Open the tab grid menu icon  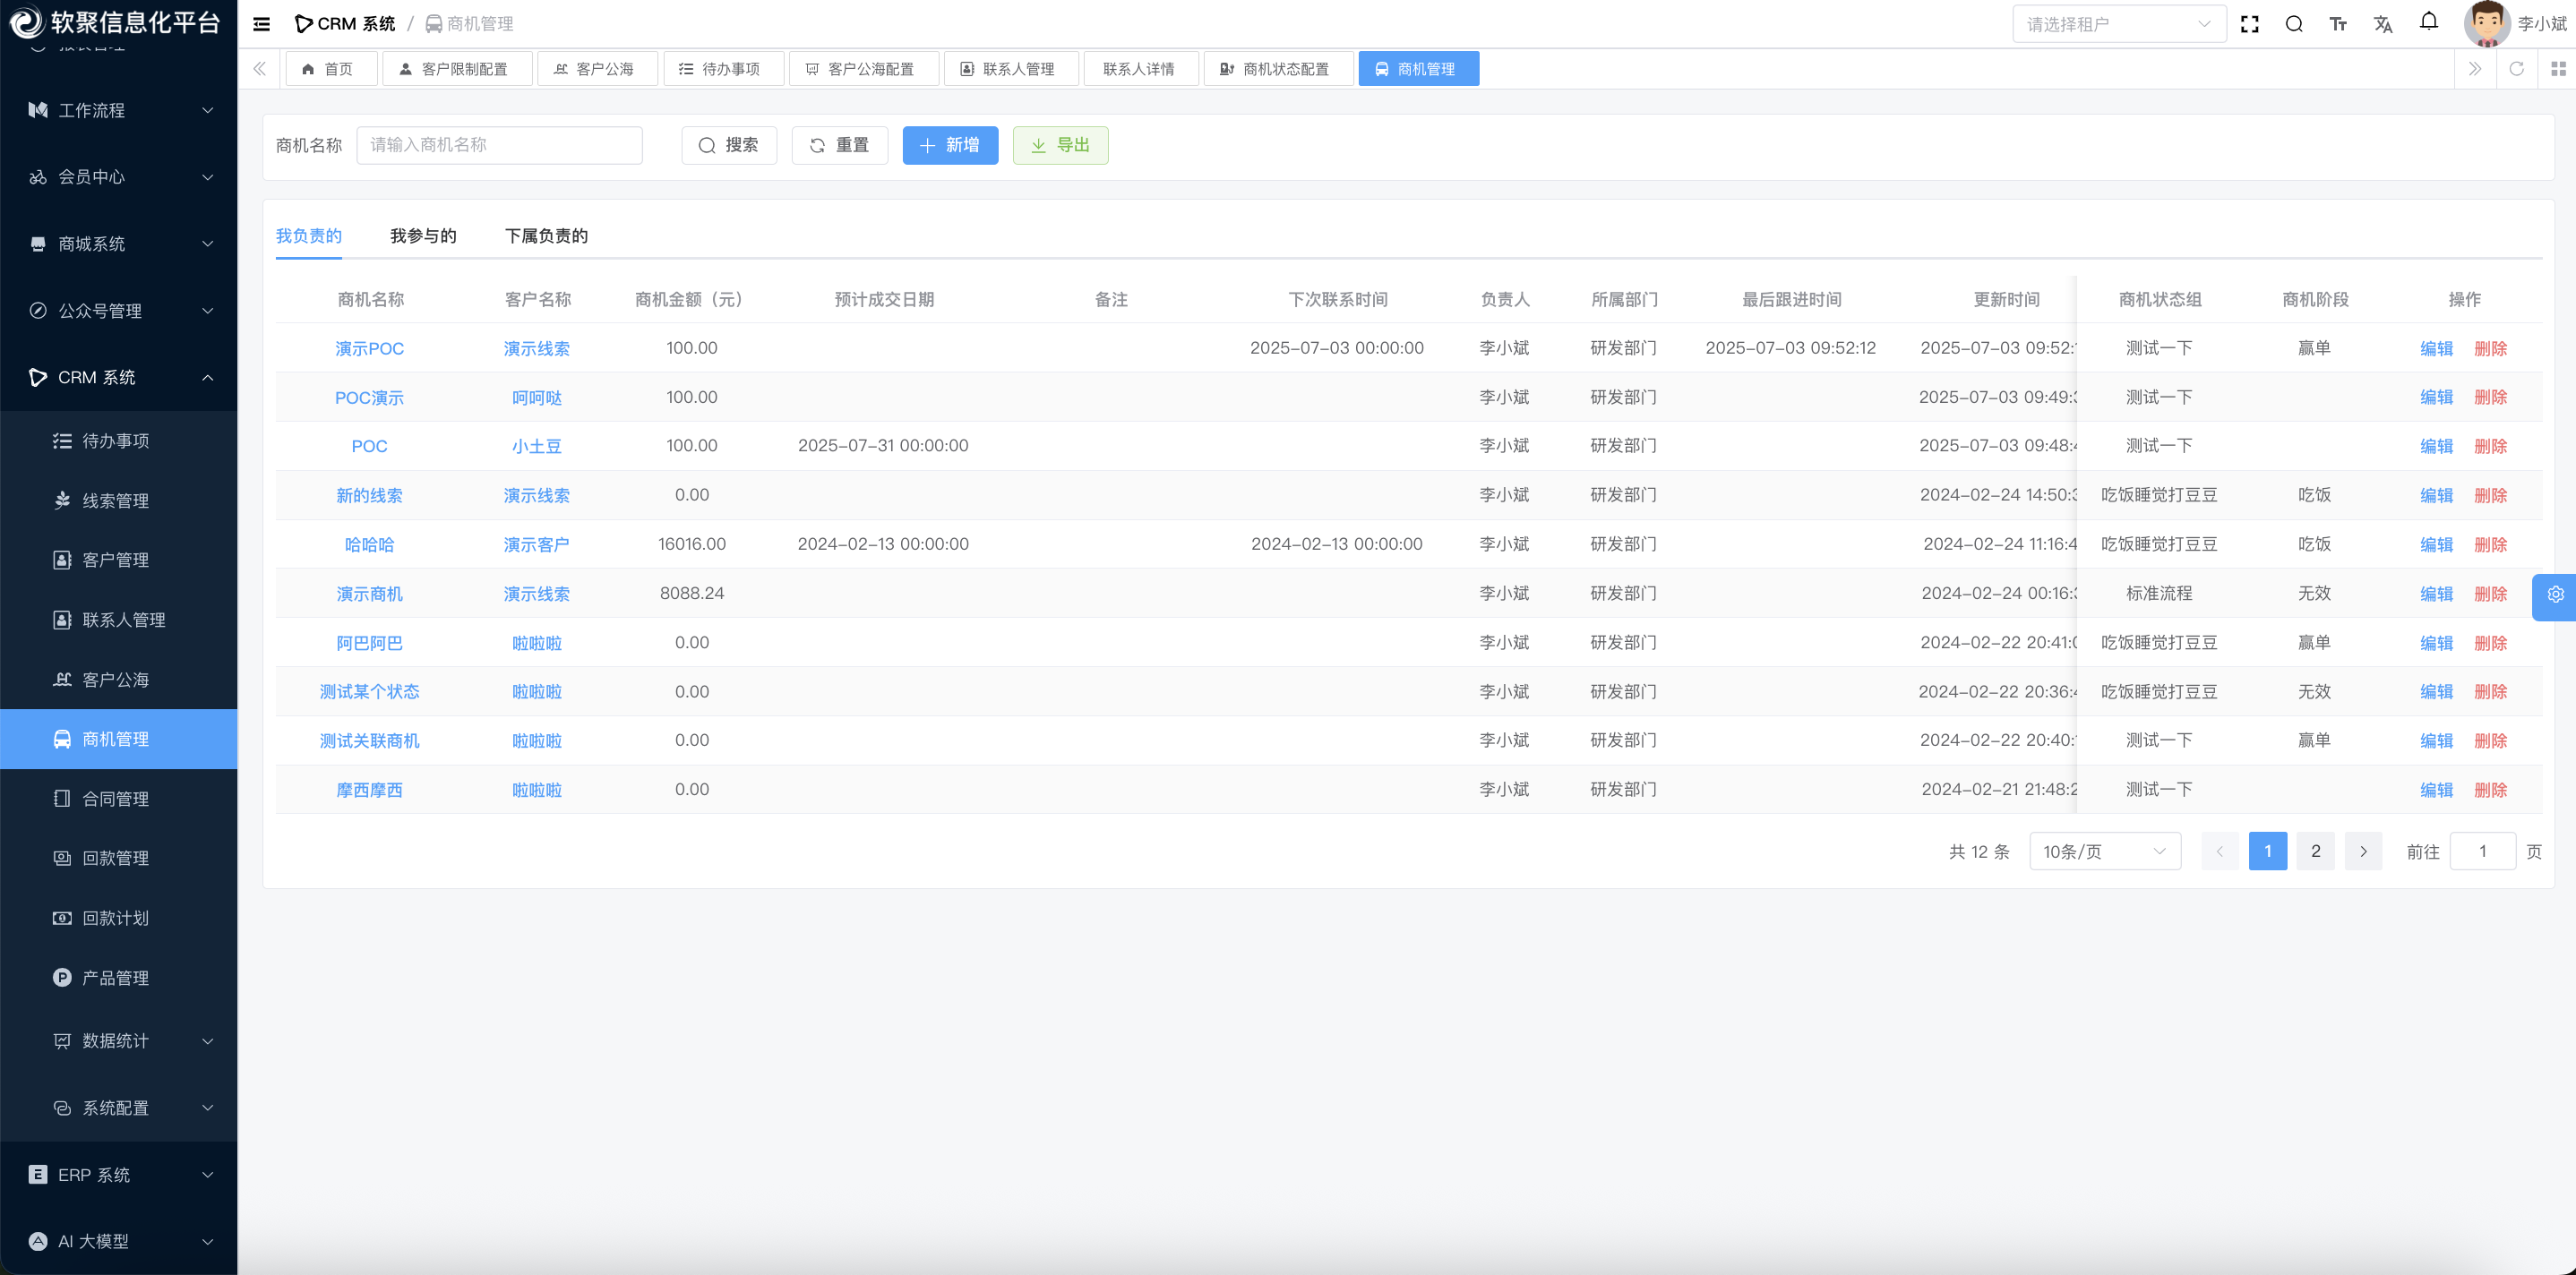pos(2558,69)
